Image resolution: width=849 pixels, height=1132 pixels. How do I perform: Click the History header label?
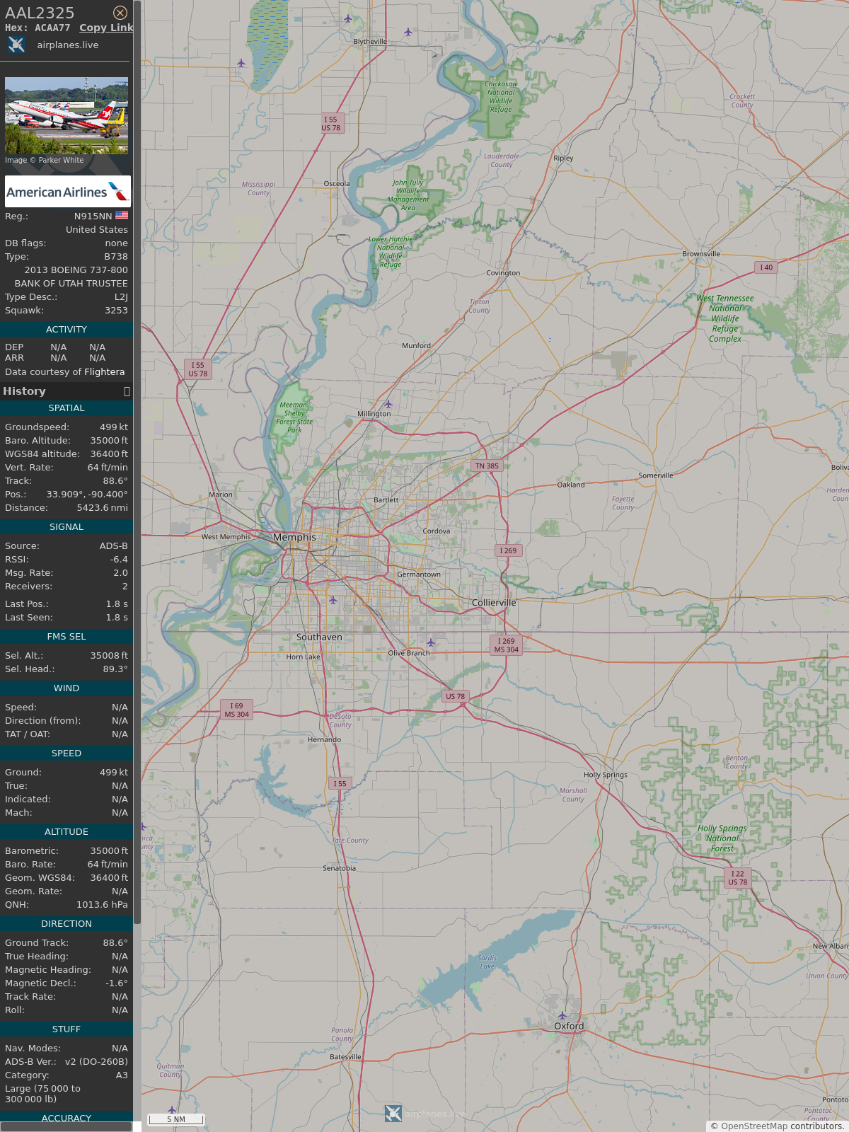pyautogui.click(x=24, y=391)
